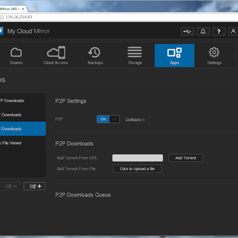238x238 pixels.
Task: Select the Apps section
Action: click(175, 56)
